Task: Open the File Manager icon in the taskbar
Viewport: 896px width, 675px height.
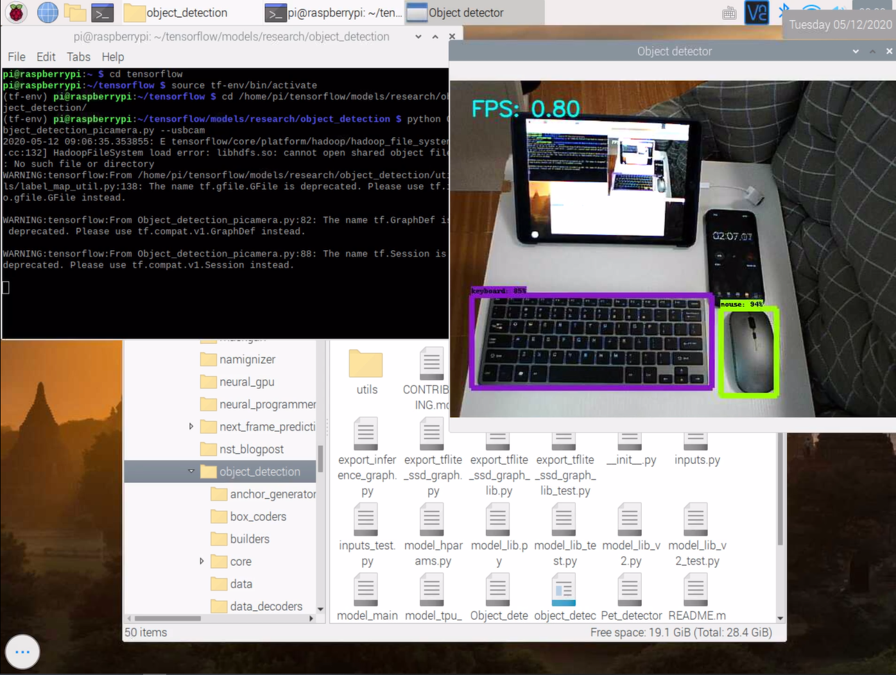Action: pyautogui.click(x=75, y=12)
